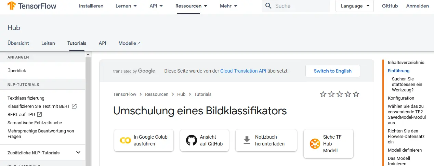Click the TF Hub model icon
The width and height of the screenshot is (434, 166).
coord(315,144)
